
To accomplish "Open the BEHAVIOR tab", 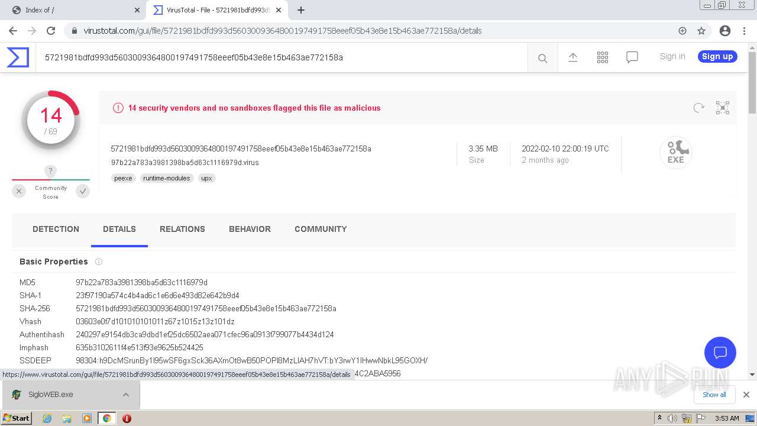I will coord(250,229).
